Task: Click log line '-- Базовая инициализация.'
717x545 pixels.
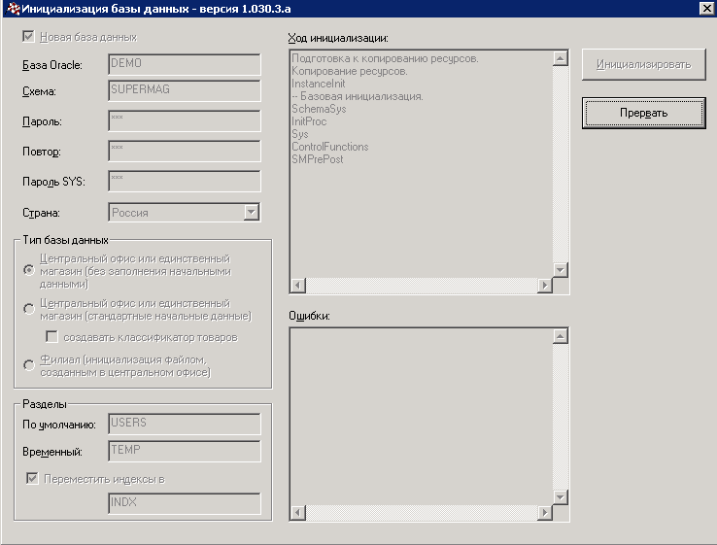Action: click(x=358, y=96)
